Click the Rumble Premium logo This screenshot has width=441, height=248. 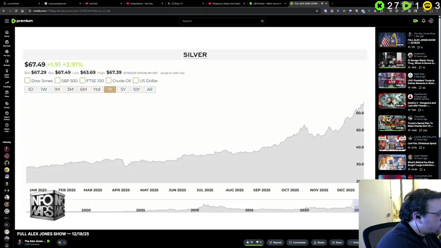point(22,21)
